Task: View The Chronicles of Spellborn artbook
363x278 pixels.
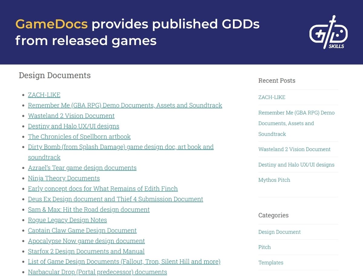Action: [79, 137]
